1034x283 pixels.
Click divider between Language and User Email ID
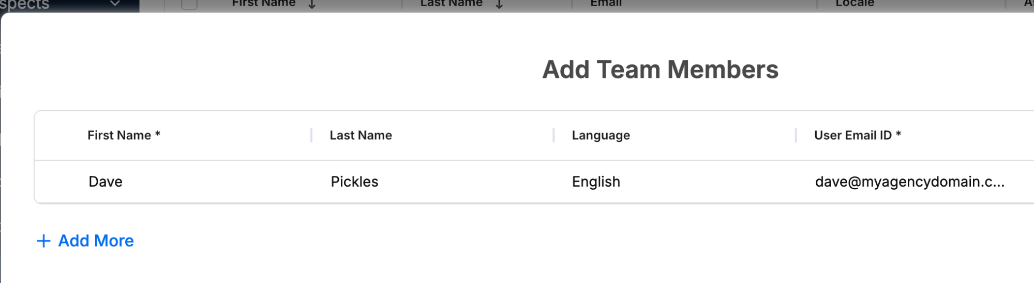796,136
